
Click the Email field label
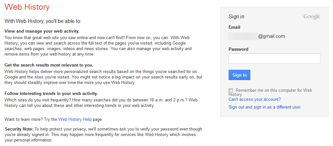234,27
